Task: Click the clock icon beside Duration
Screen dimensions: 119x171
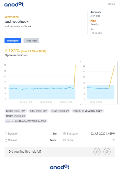Action: coord(6,134)
